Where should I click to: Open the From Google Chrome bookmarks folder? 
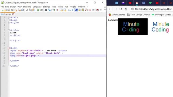click(138, 15)
